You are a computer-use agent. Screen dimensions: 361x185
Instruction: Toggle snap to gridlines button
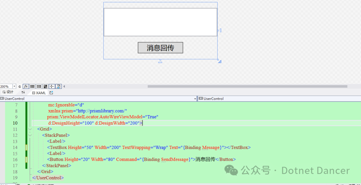pos(39,86)
